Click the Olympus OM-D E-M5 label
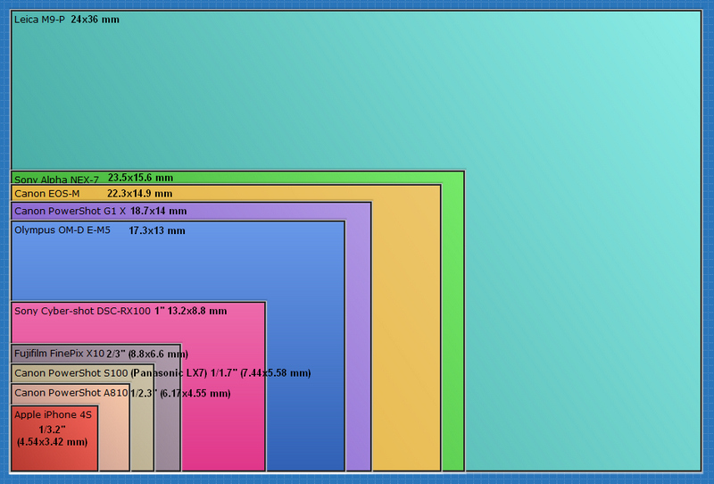The image size is (714, 484). coord(62,230)
